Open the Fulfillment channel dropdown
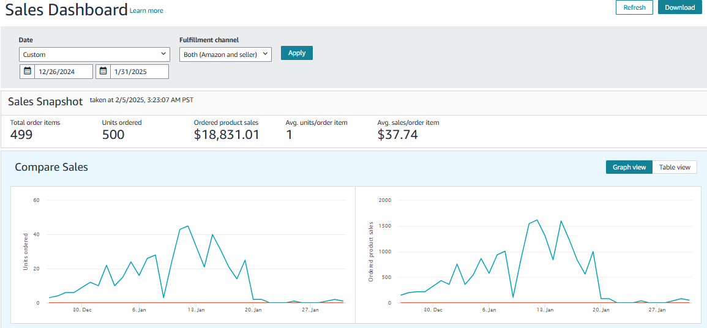The width and height of the screenshot is (707, 328). [225, 54]
